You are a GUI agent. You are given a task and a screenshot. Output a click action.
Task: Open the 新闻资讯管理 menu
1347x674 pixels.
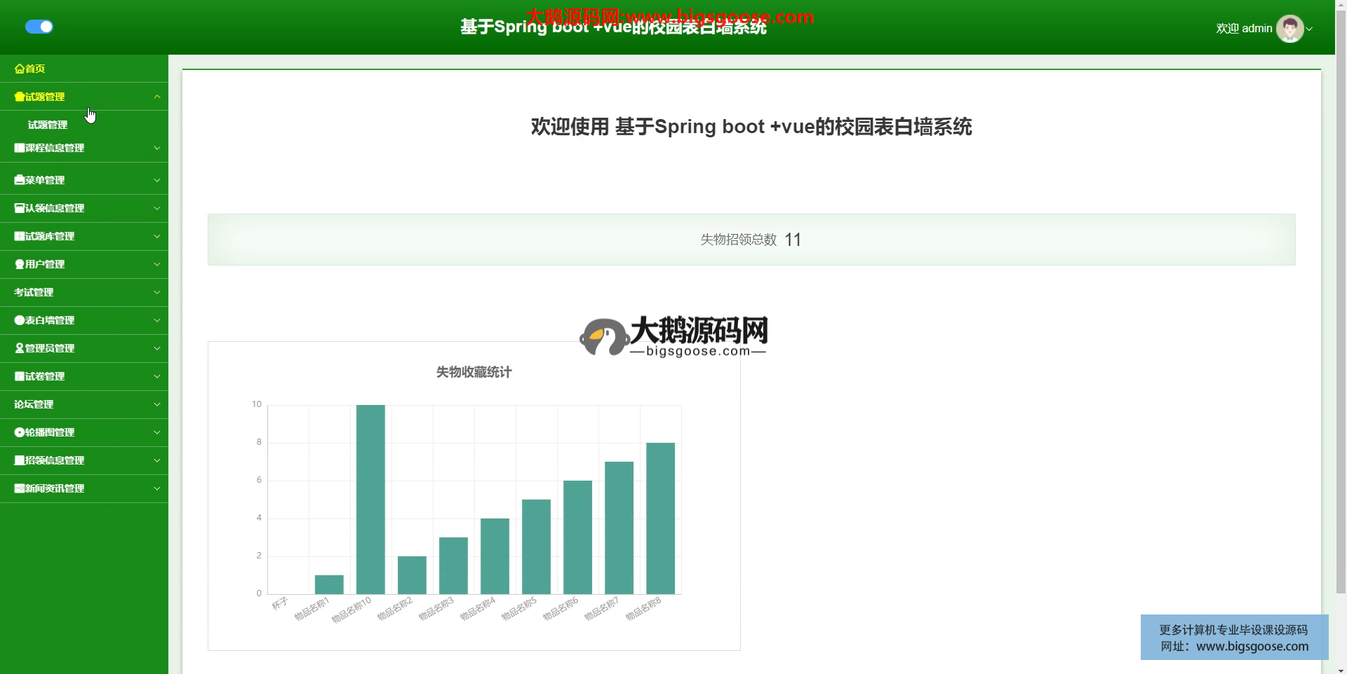[55, 488]
